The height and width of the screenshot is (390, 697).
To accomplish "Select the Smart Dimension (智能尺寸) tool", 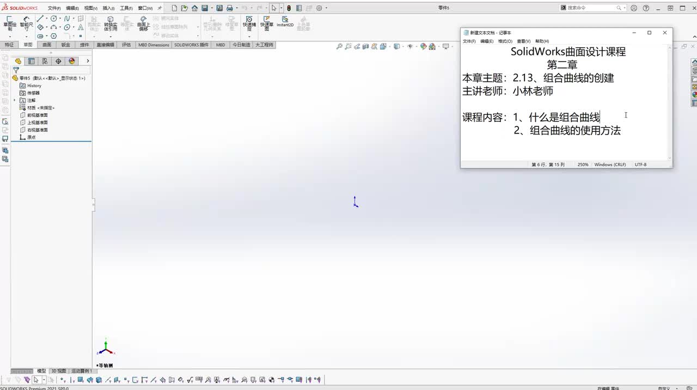I will [26, 24].
